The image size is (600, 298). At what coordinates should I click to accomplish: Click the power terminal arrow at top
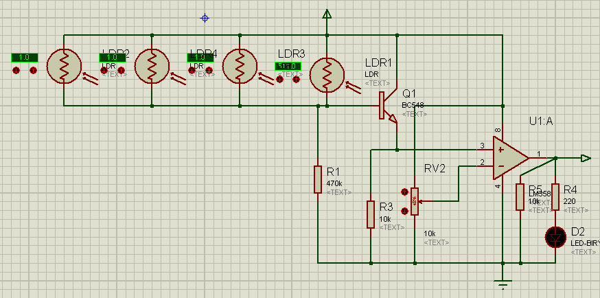(x=327, y=14)
